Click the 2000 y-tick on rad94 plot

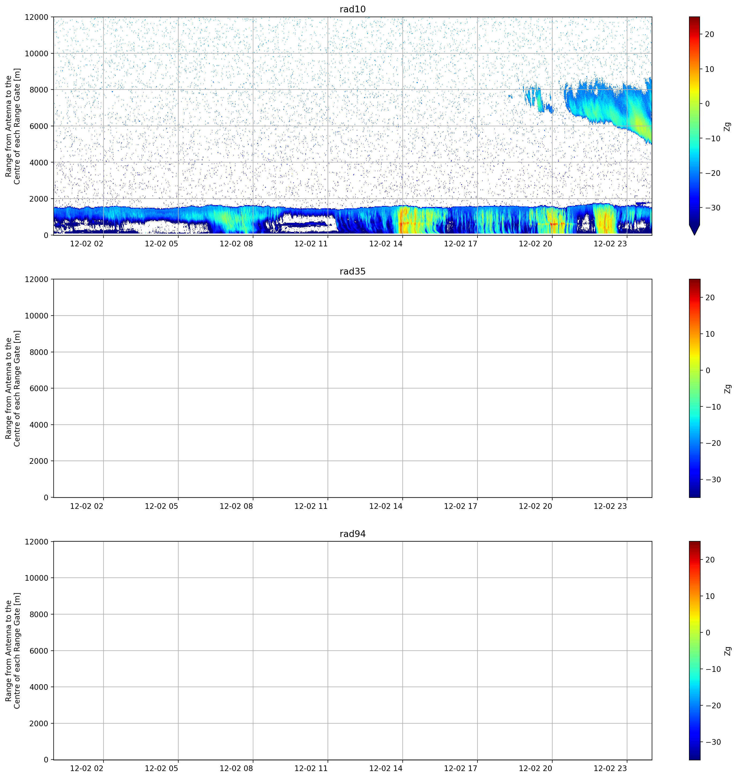pyautogui.click(x=39, y=723)
